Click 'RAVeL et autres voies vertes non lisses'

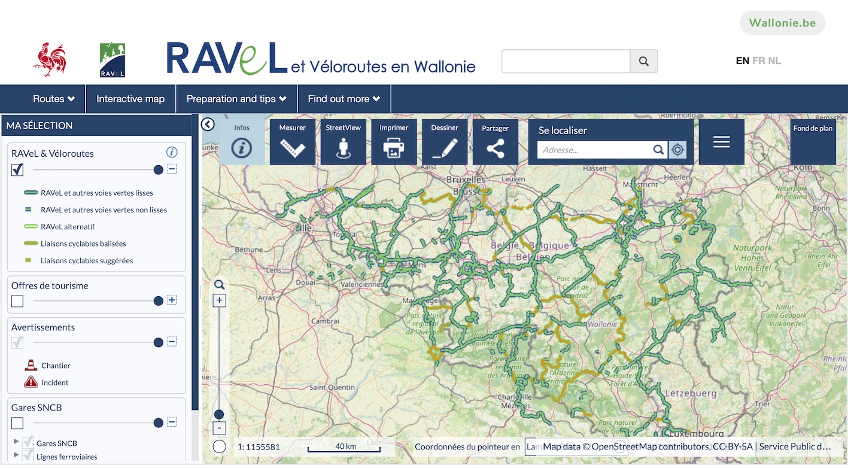pos(104,210)
